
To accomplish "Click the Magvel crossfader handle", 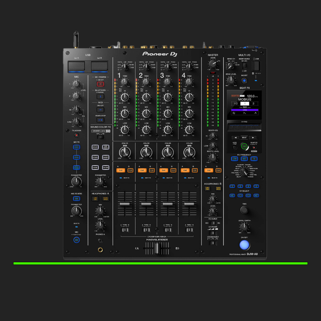I will [x=157, y=248].
